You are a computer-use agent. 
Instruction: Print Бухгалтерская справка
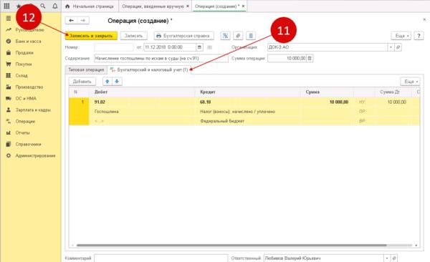[x=183, y=36]
